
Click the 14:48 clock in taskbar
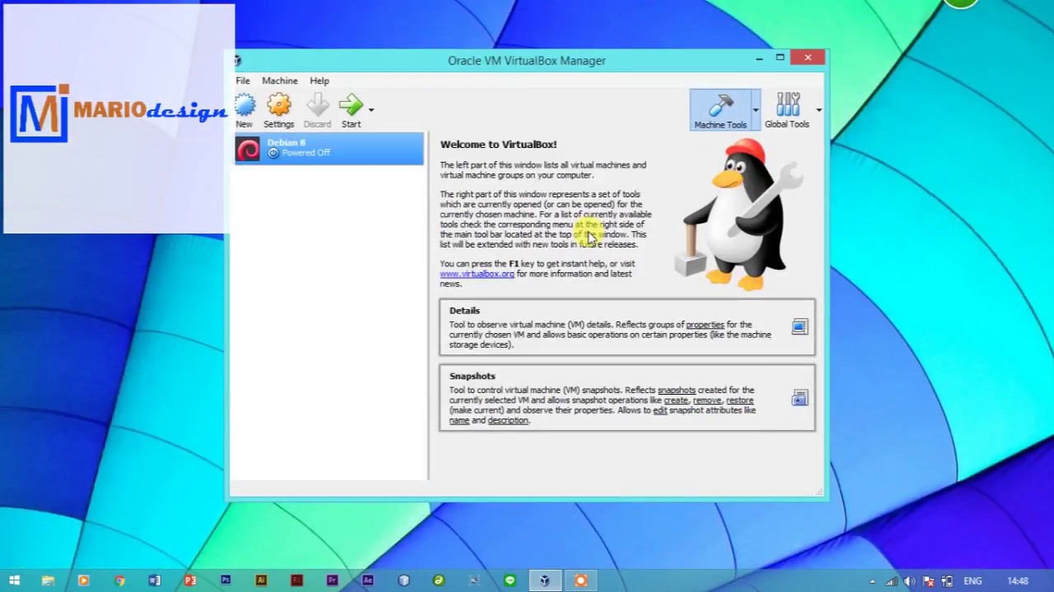(1018, 581)
